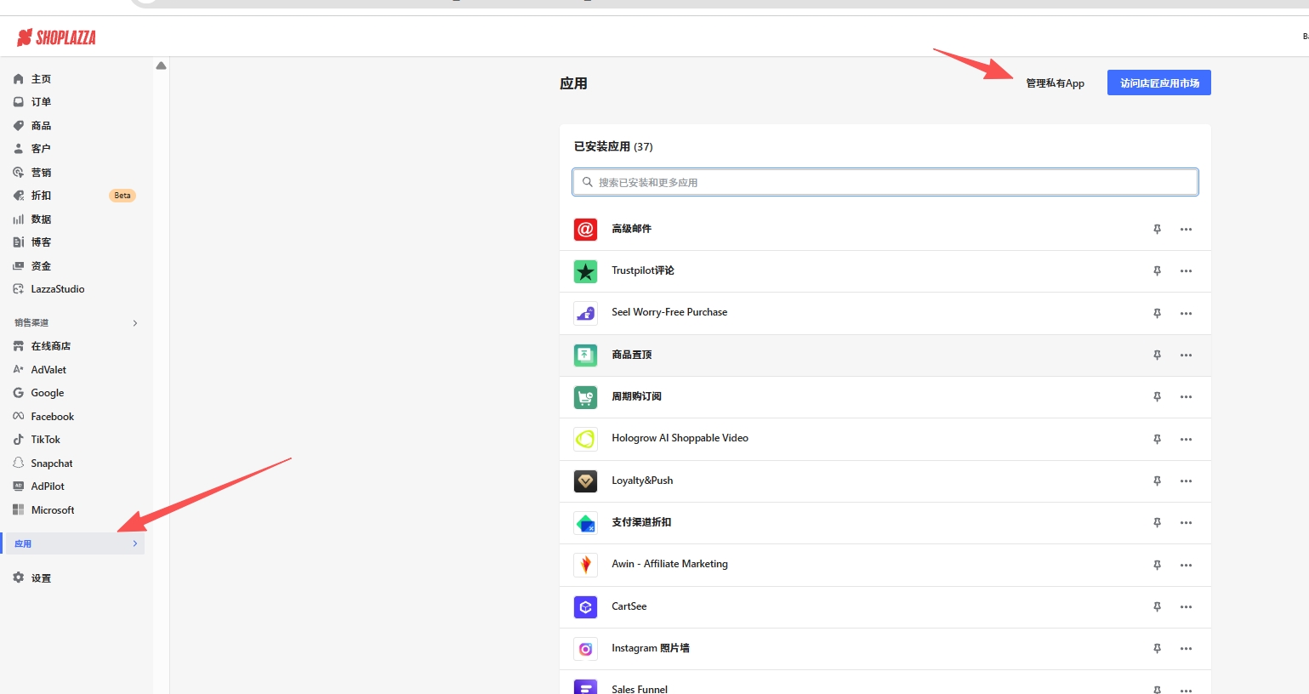Expand the 销售渠道 section chevron
The image size is (1309, 694).
tap(135, 323)
